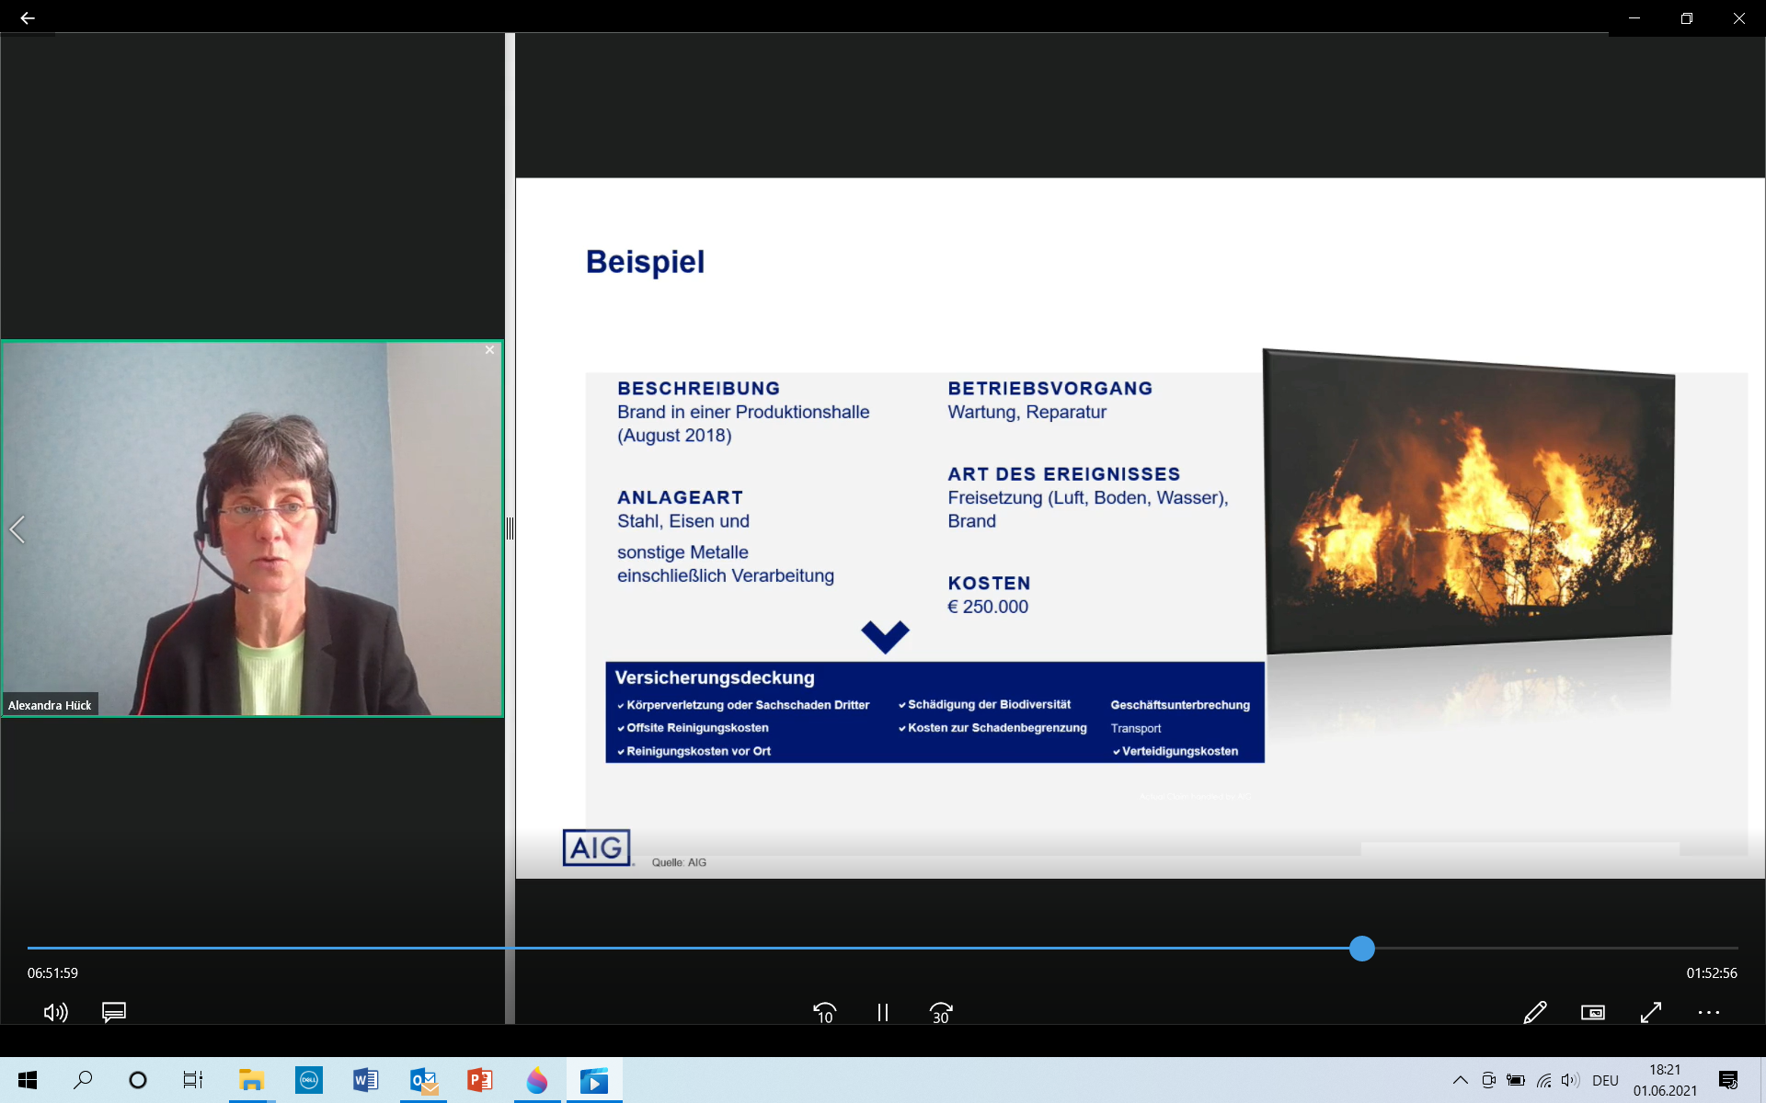Pause the video playback
1766x1103 pixels.
[882, 1012]
